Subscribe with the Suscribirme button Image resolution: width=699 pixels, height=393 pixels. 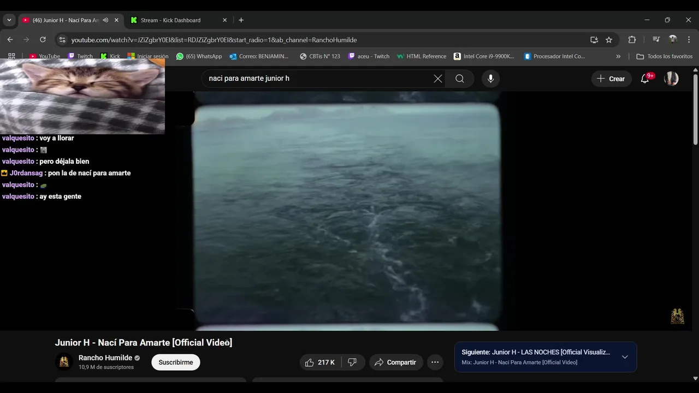176,362
